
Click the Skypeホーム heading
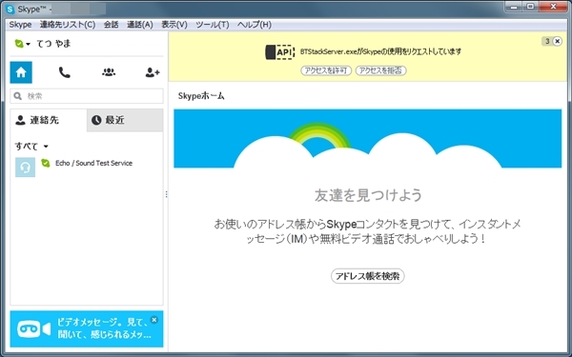point(201,96)
